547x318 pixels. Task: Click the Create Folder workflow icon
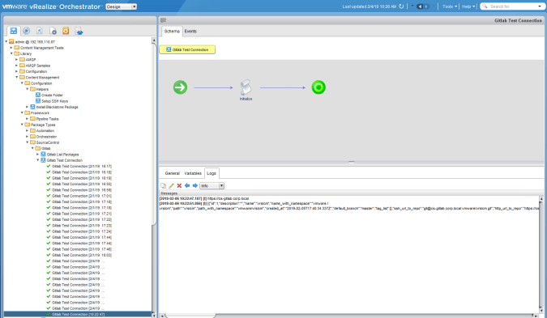38,95
